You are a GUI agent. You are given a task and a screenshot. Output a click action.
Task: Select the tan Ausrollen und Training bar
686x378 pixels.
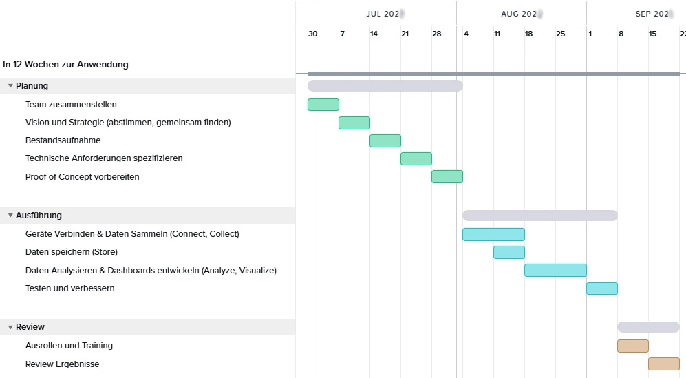(632, 346)
